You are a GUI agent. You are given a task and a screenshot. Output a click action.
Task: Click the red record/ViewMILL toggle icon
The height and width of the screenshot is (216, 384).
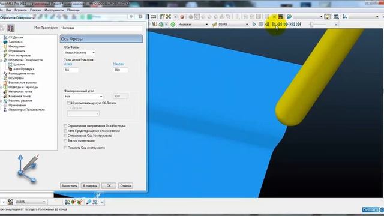pos(182,17)
